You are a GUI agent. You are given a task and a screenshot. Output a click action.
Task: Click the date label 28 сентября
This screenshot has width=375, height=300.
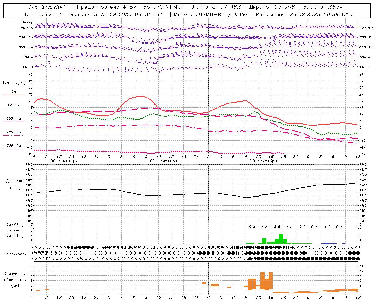[263, 161]
